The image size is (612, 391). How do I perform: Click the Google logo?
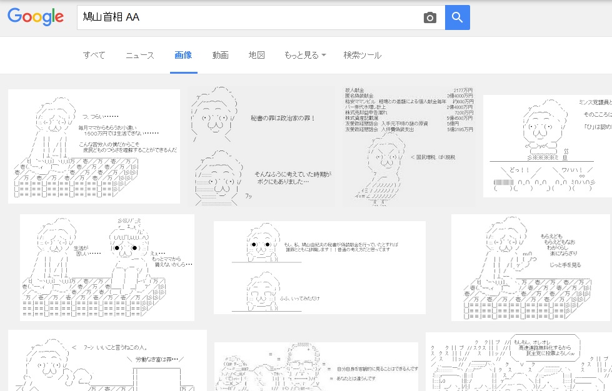(36, 17)
